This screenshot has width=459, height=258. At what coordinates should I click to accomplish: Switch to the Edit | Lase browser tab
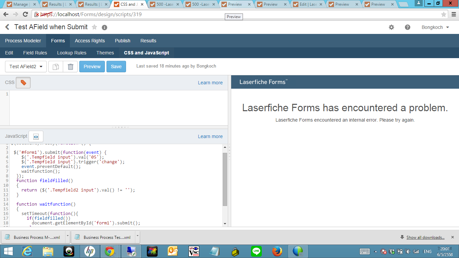click(x=307, y=4)
